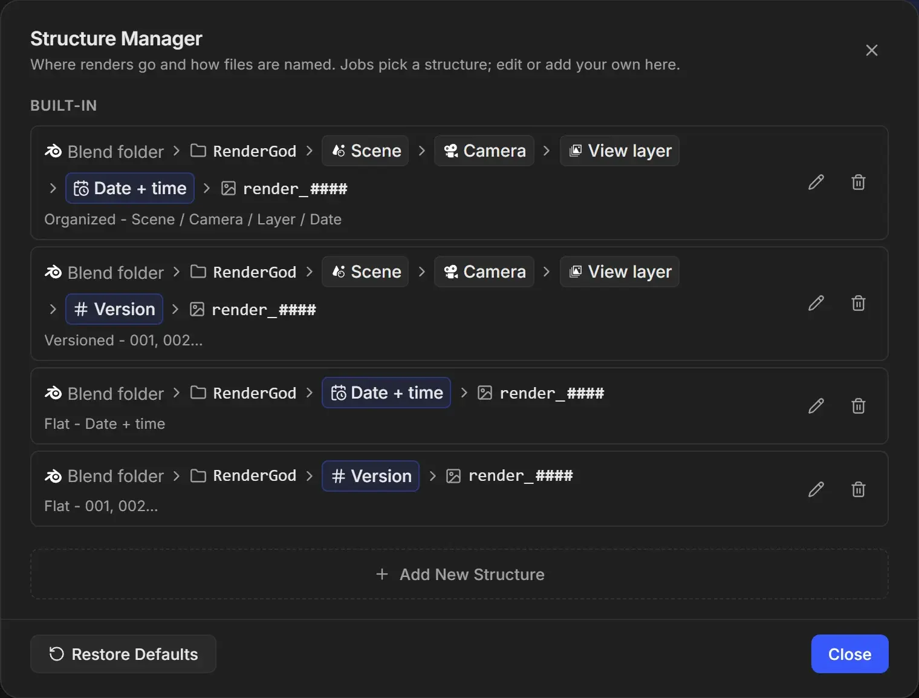Edit the Organized Scene/Camera/Layer/Date structure
The width and height of the screenshot is (919, 698).
(816, 182)
